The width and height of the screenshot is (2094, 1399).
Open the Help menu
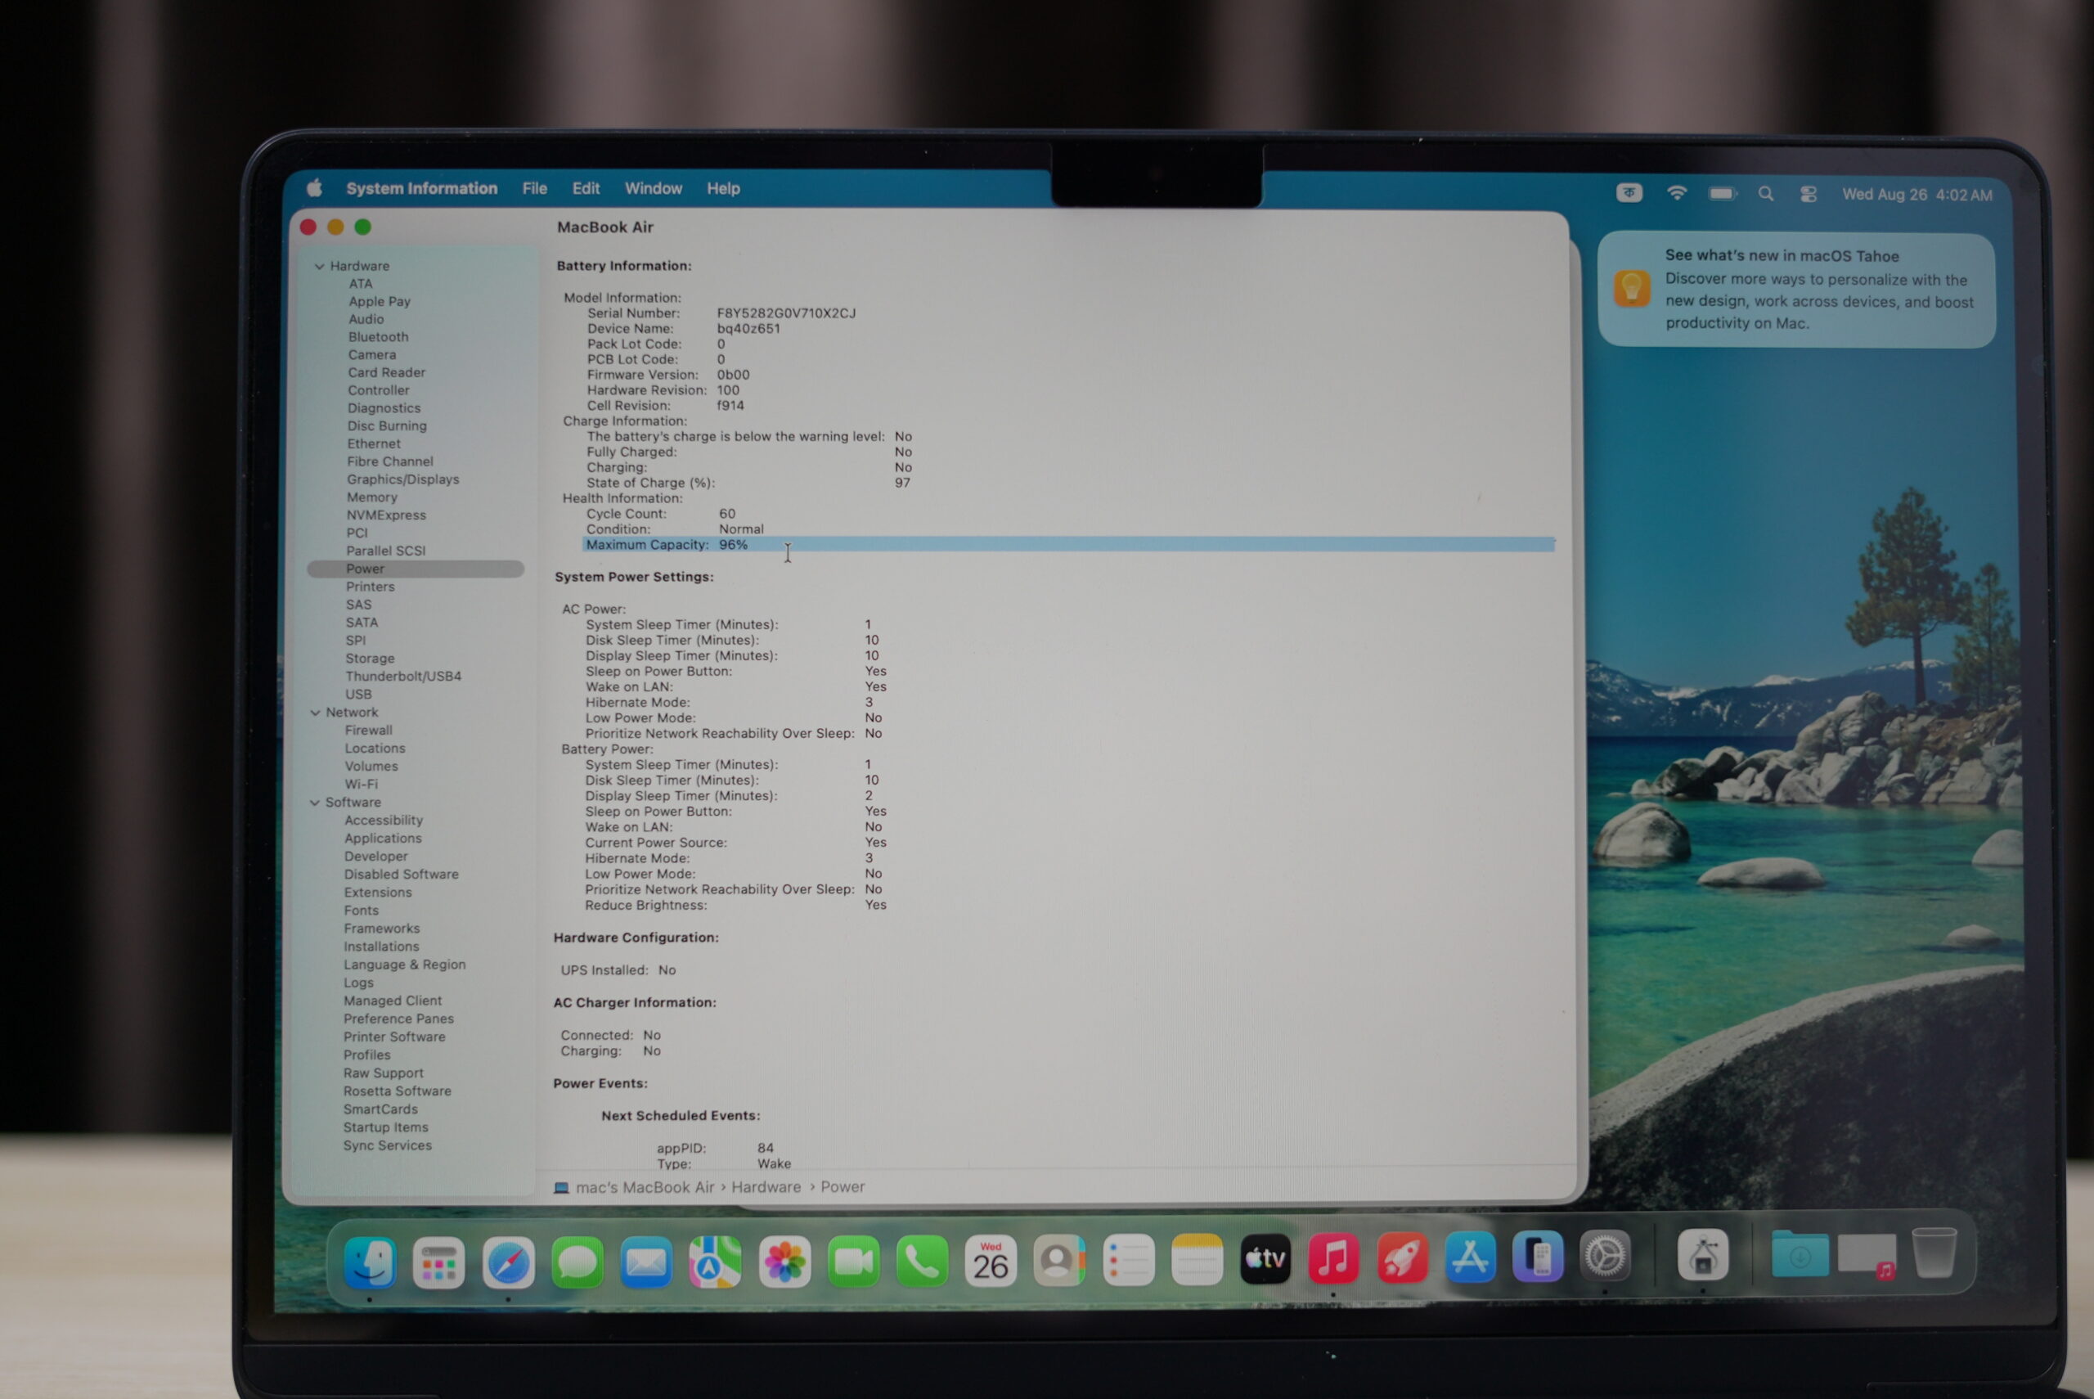point(723,188)
